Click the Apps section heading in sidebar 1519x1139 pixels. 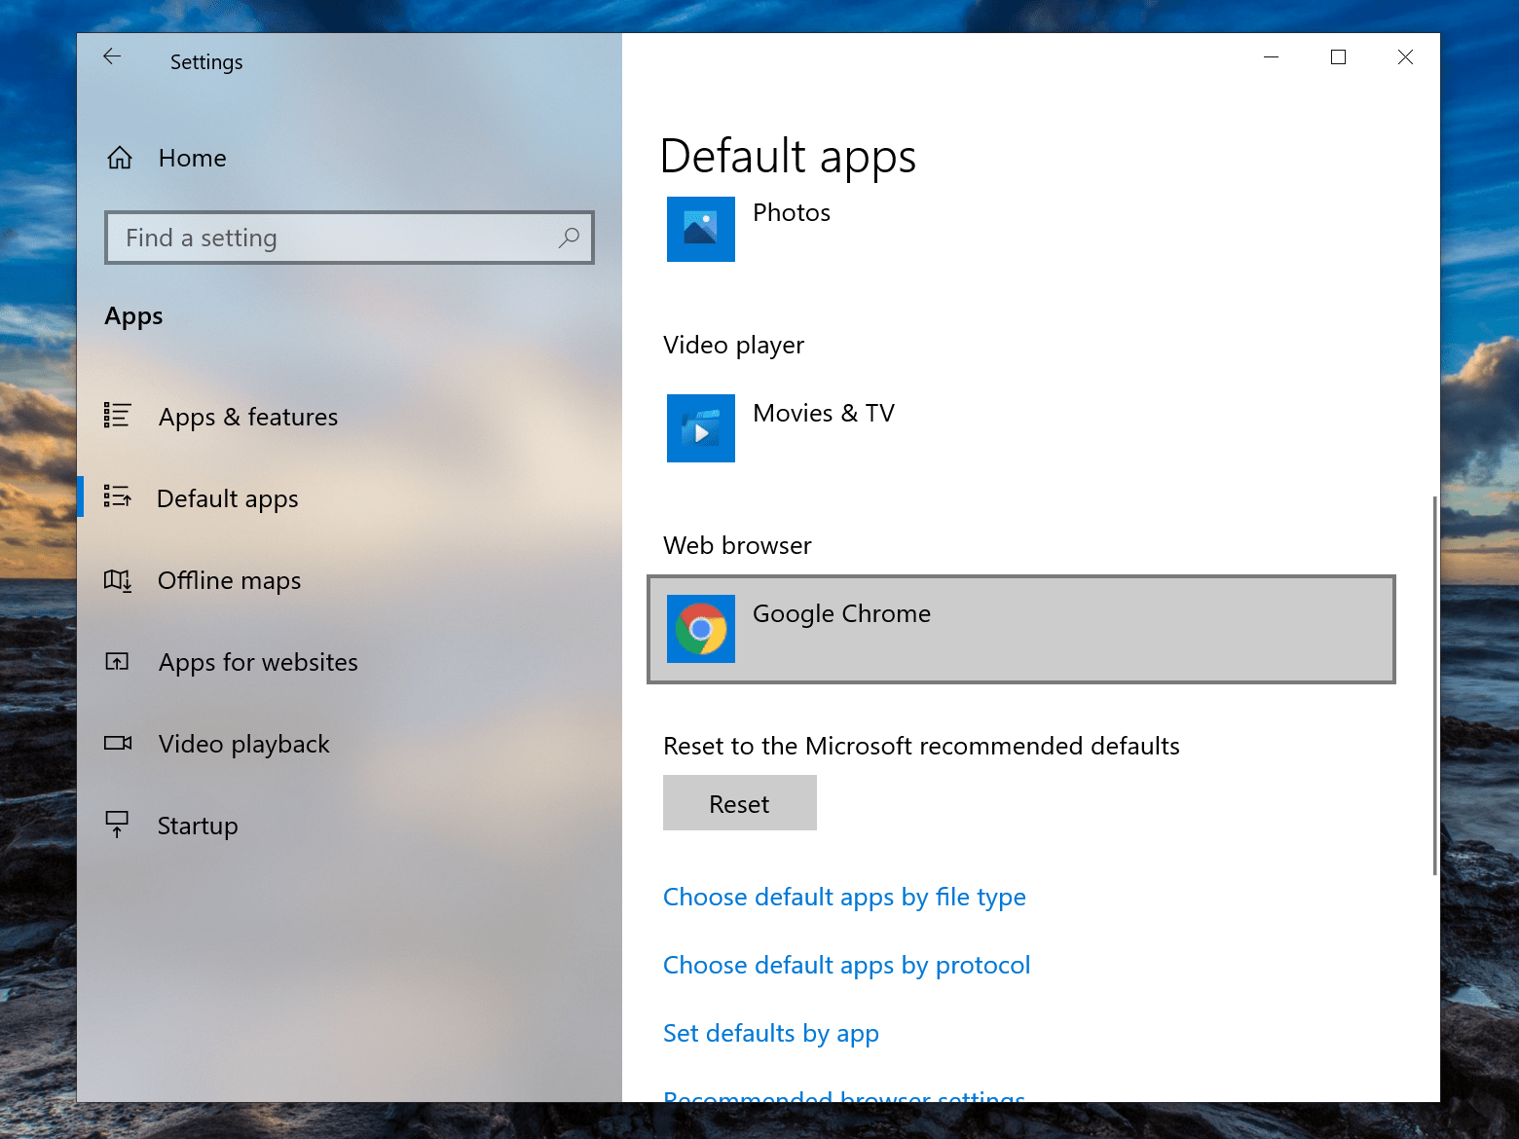133,316
